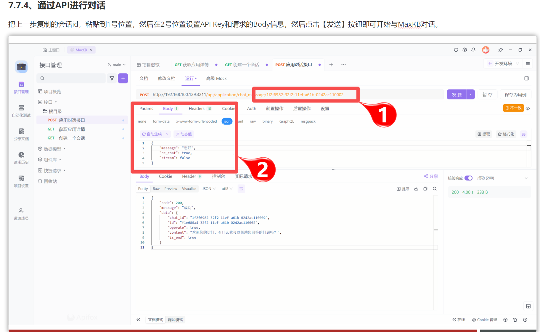This screenshot has height=332, width=540.
Task: Download response using the download icon
Action: click(x=416, y=189)
